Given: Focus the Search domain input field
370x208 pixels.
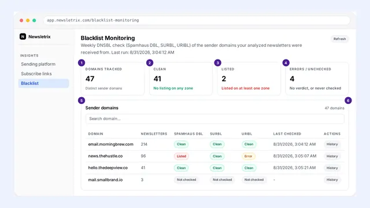Looking at the screenshot, I should coord(214,119).
